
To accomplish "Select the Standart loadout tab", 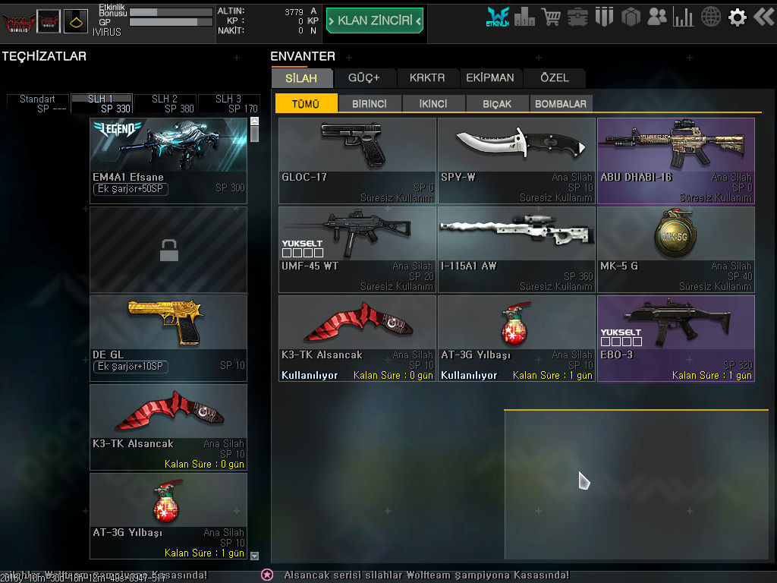I will [38, 103].
